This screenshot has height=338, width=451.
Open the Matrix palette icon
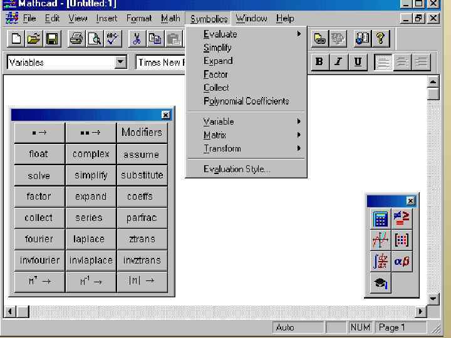coord(402,240)
